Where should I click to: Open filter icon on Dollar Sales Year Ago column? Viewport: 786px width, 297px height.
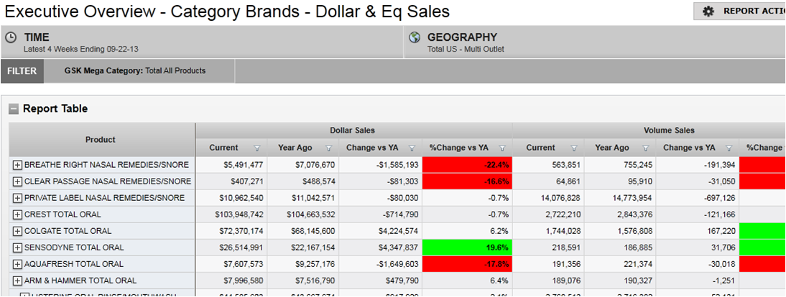click(x=328, y=148)
